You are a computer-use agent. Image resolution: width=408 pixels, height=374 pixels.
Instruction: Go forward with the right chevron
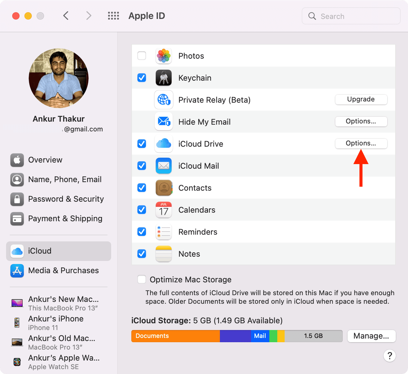[89, 16]
